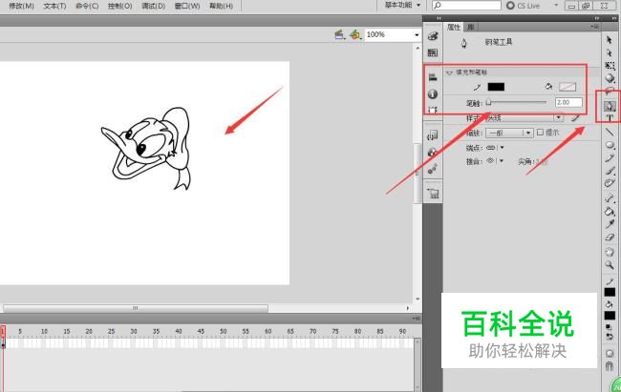Click the CS Live button
The height and width of the screenshot is (392, 621).
pos(524,6)
